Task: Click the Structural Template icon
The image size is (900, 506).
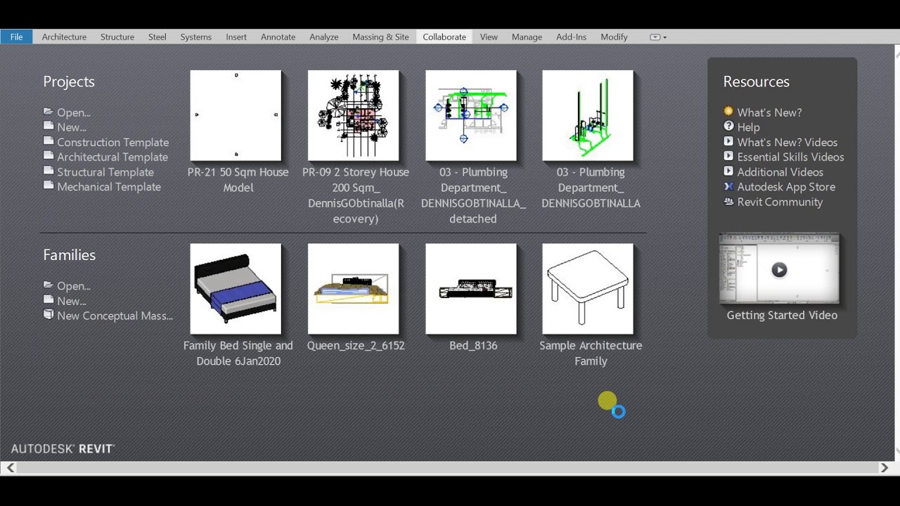Action: coord(49,170)
